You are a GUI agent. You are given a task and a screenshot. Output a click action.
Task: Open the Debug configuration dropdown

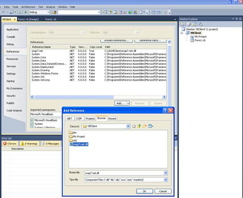[48, 12]
